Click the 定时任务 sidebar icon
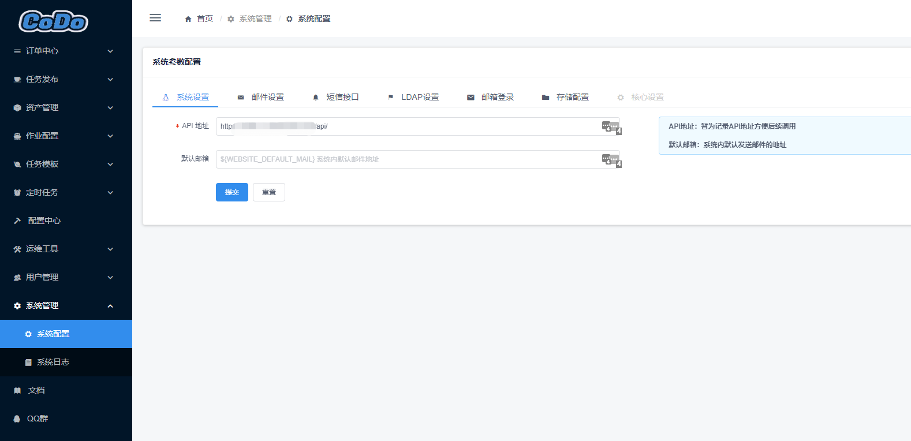The image size is (911, 441). click(x=17, y=193)
